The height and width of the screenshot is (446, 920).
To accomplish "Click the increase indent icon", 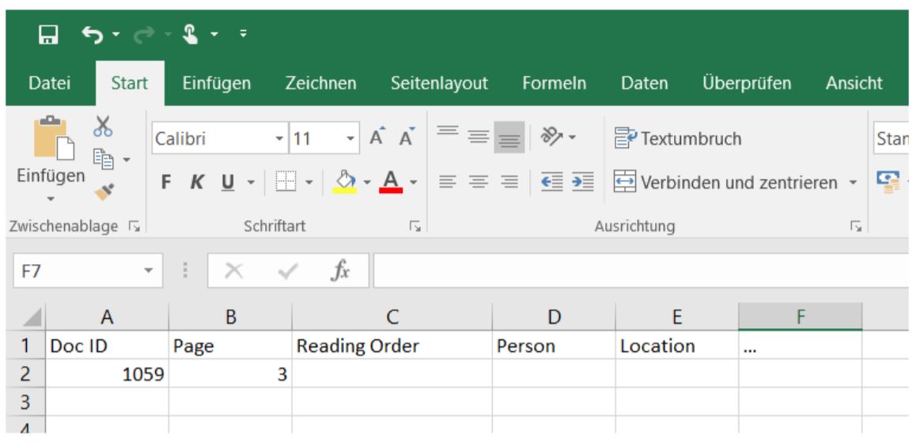I will (582, 183).
